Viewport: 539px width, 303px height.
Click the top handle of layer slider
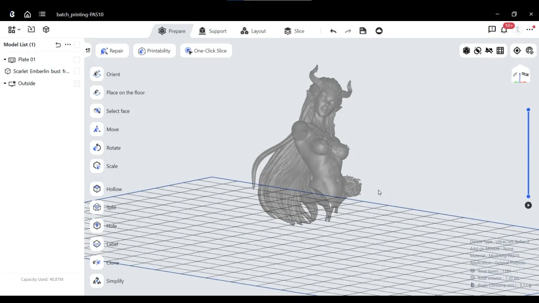pos(528,110)
